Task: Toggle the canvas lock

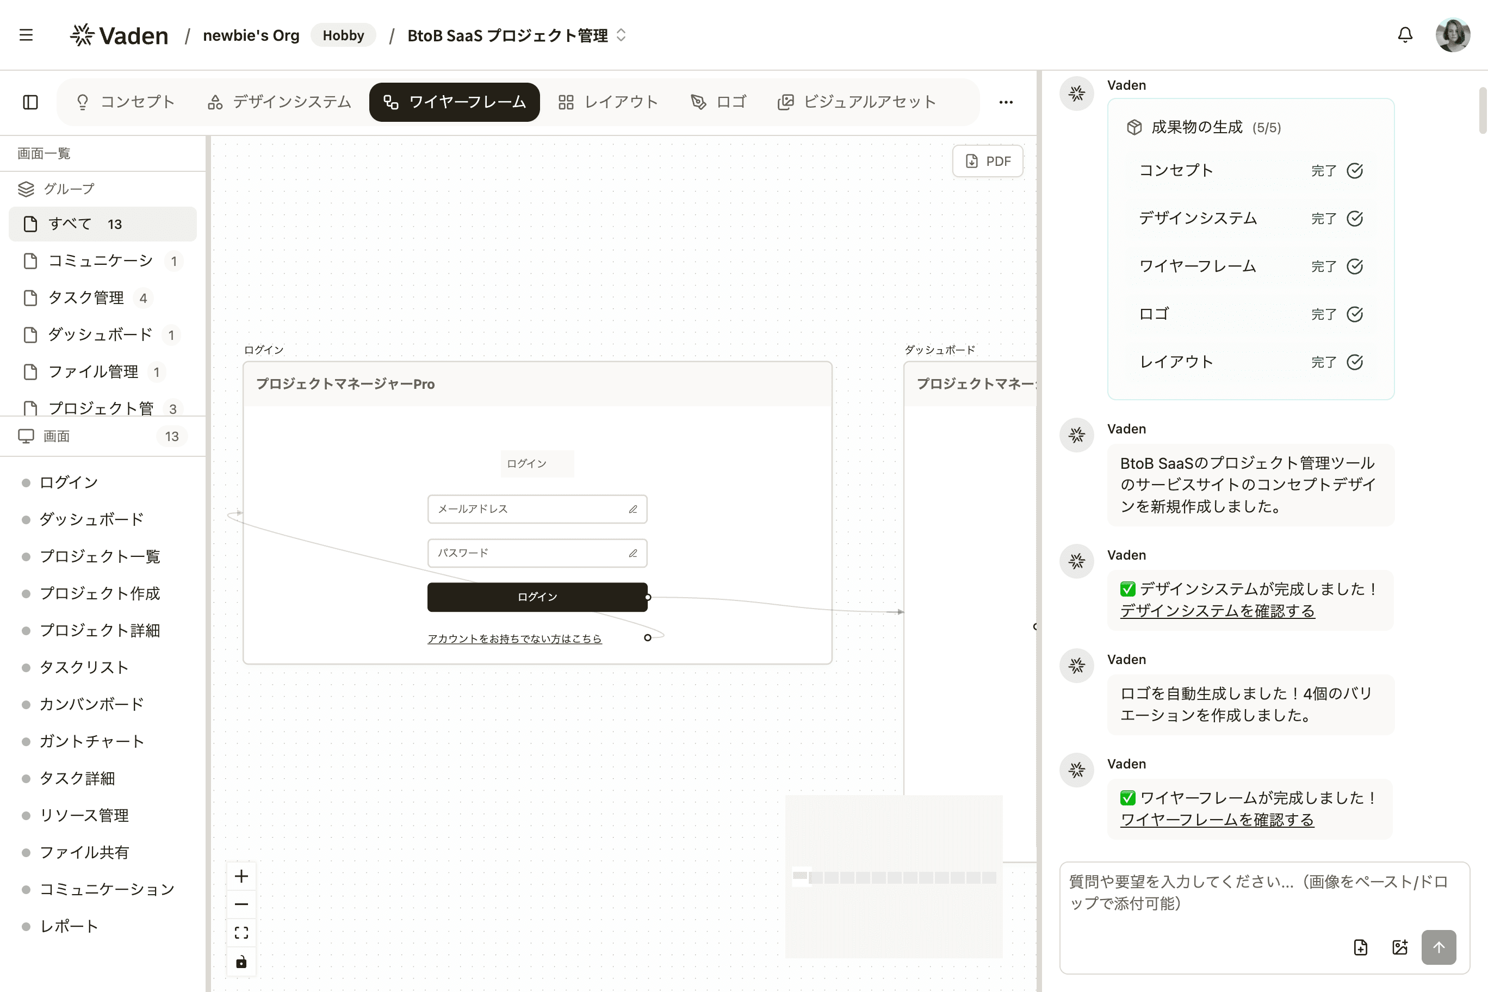Action: 241,962
